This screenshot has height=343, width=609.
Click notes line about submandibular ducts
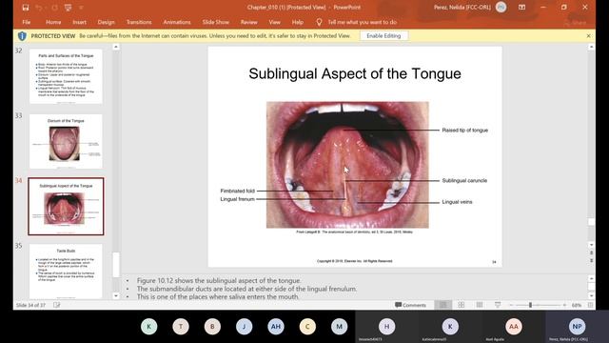tap(246, 289)
